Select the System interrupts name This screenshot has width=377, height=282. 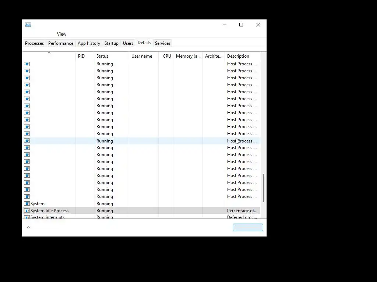point(47,217)
